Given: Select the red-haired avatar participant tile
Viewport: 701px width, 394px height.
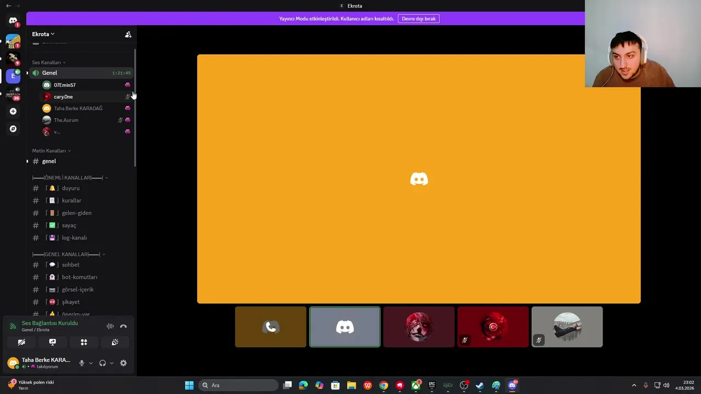Looking at the screenshot, I should point(419,327).
